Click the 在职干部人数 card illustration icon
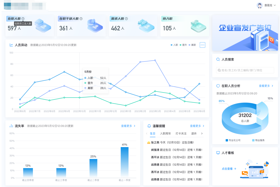Viewport: 280px width, 187px height. coord(95,26)
